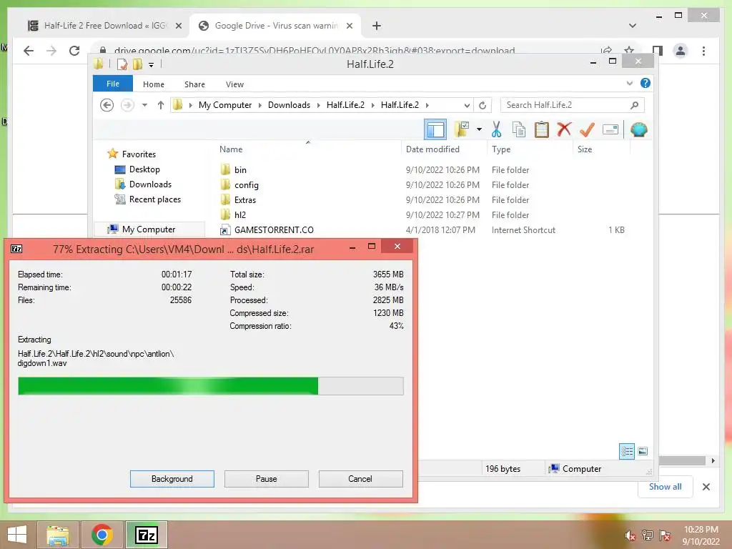The image size is (732, 549).
Task: Select the bin folder
Action: point(240,170)
